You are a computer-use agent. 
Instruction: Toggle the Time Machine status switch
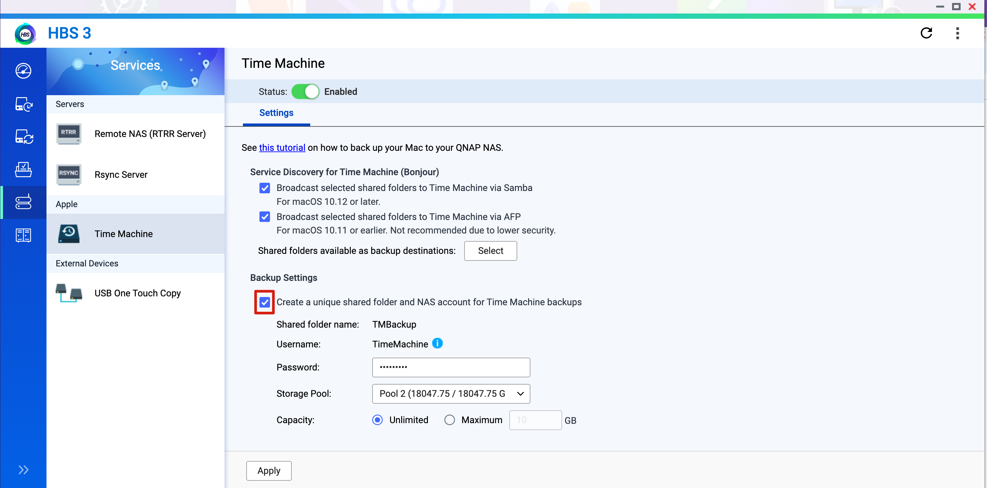pos(305,92)
